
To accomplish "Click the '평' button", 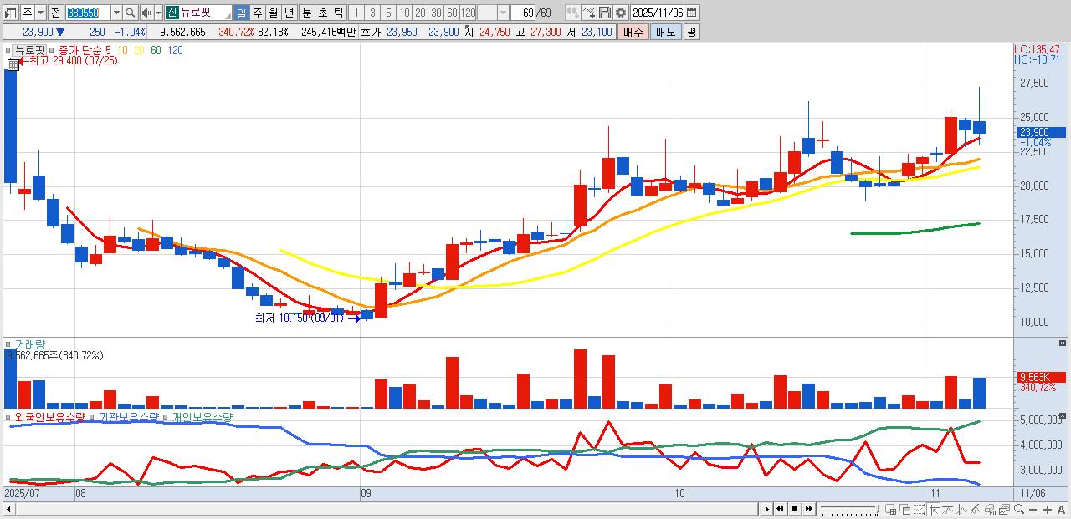I will pos(691,32).
